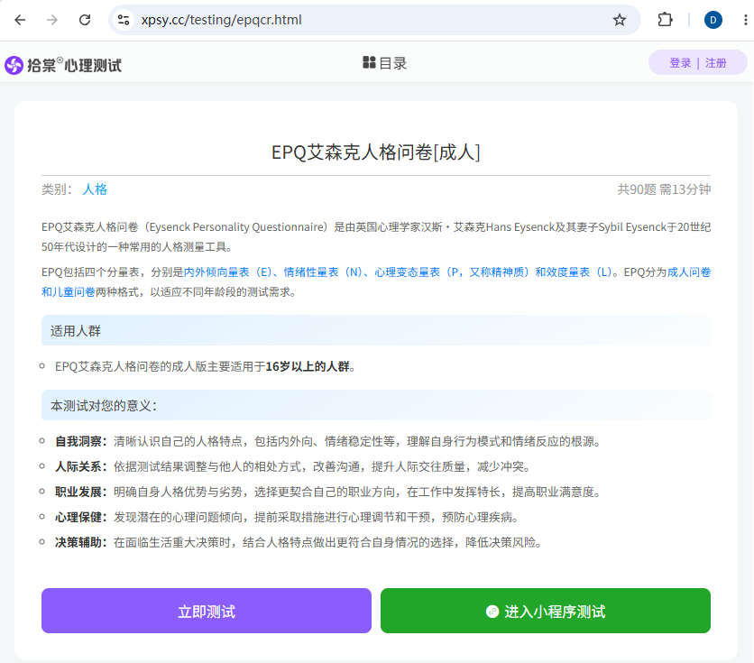Click the 决策辅助 bullet item
The width and height of the screenshot is (754, 663).
point(299,543)
